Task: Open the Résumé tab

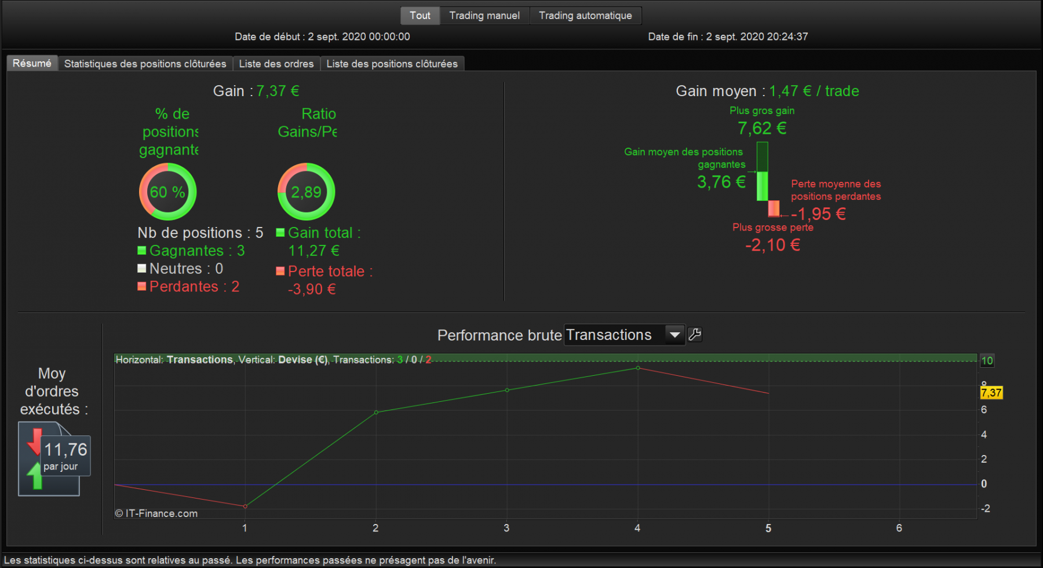Action: pyautogui.click(x=32, y=63)
